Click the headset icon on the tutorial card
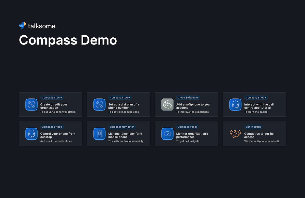This screenshot has width=305, height=198. [x=235, y=104]
